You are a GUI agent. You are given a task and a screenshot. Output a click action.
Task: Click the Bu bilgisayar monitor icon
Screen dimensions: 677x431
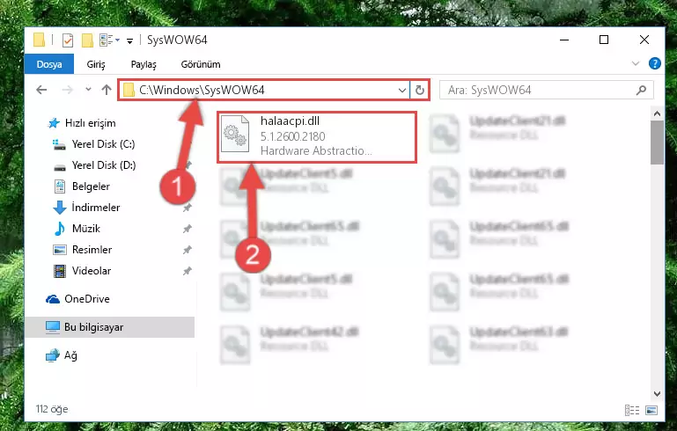point(53,327)
